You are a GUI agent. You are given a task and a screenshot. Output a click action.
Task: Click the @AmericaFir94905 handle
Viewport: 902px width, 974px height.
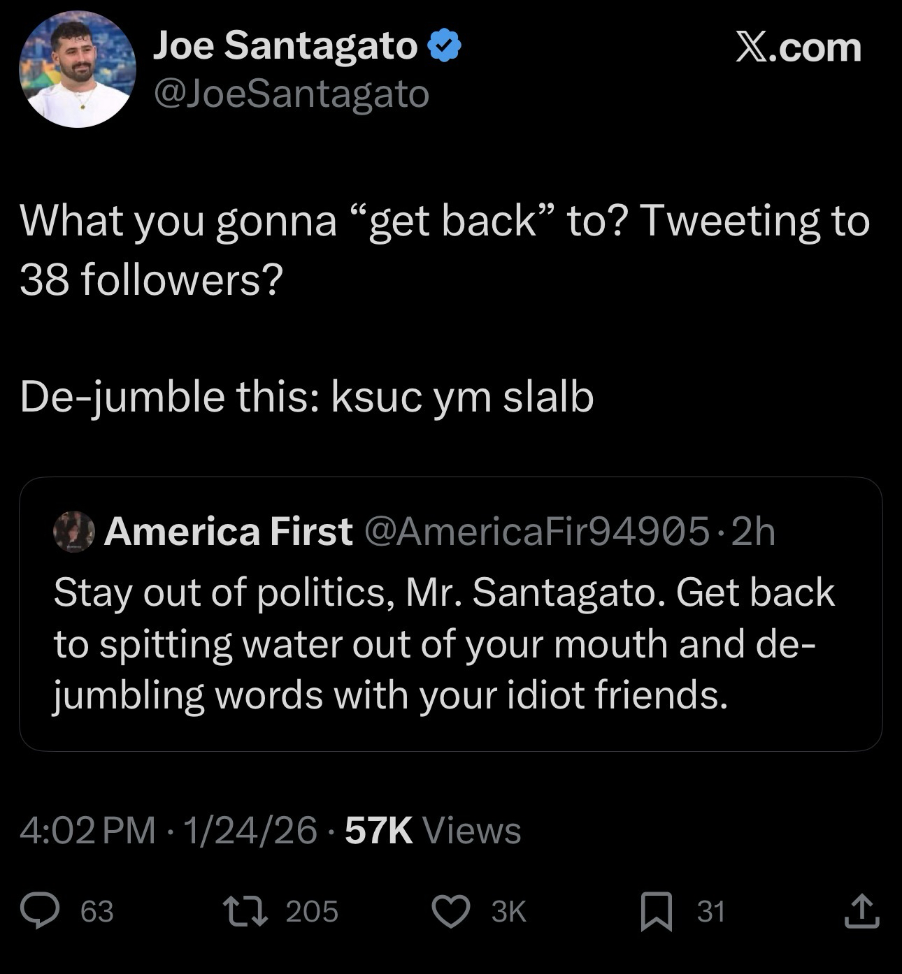[536, 532]
